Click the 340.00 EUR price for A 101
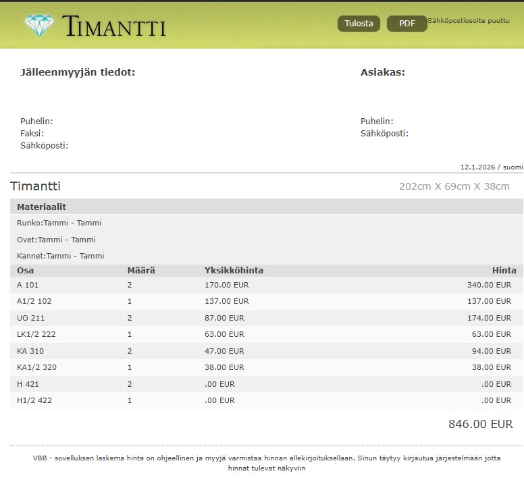The image size is (524, 484). coord(489,285)
